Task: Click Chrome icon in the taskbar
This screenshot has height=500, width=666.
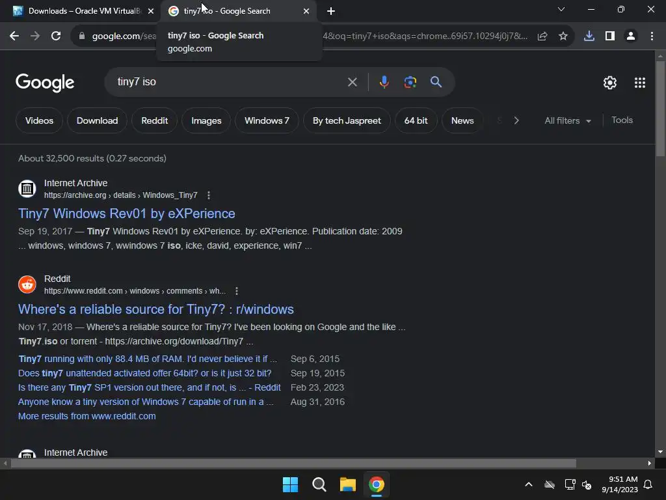Action: (x=377, y=484)
